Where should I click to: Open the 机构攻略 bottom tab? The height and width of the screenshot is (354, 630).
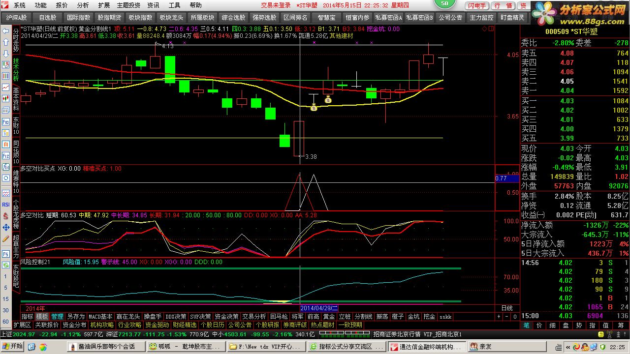pos(102,325)
